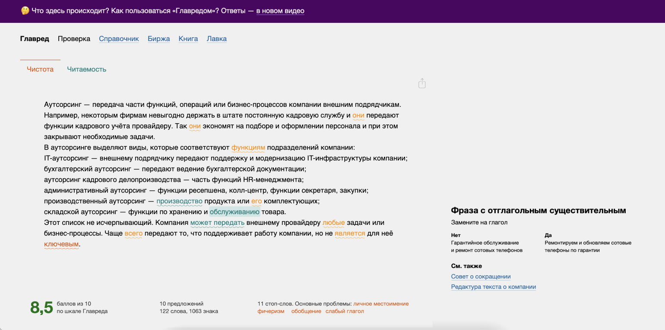This screenshot has height=330, width=665.
Task: Click the underlined phrase «может передать»
Action: tap(217, 223)
